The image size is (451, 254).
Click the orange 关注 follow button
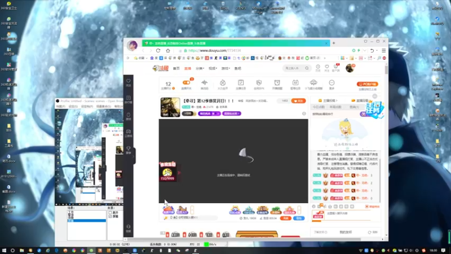coord(298,101)
